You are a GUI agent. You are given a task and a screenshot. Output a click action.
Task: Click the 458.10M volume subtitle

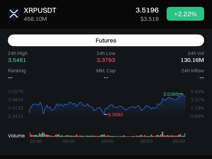(x=35, y=19)
